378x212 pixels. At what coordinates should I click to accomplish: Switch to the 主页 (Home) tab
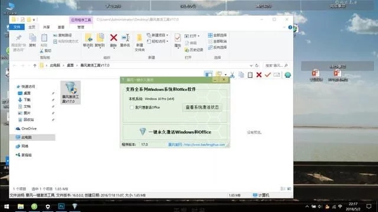coord(32,27)
